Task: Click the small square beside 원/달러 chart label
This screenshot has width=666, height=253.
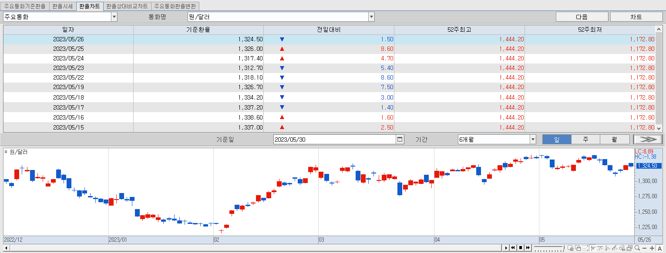Action: click(x=6, y=152)
